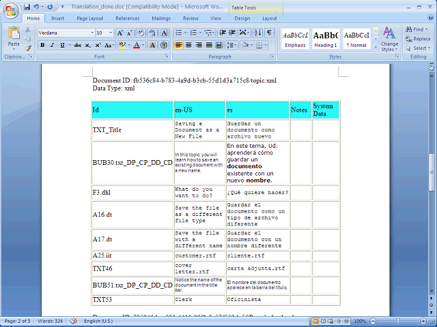Open the Office Button menu
Screen dimensions: 437x327
[x=11, y=11]
